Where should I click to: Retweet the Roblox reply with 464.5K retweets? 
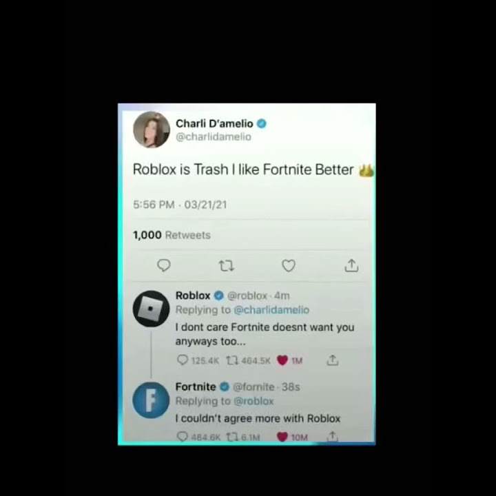(x=248, y=360)
